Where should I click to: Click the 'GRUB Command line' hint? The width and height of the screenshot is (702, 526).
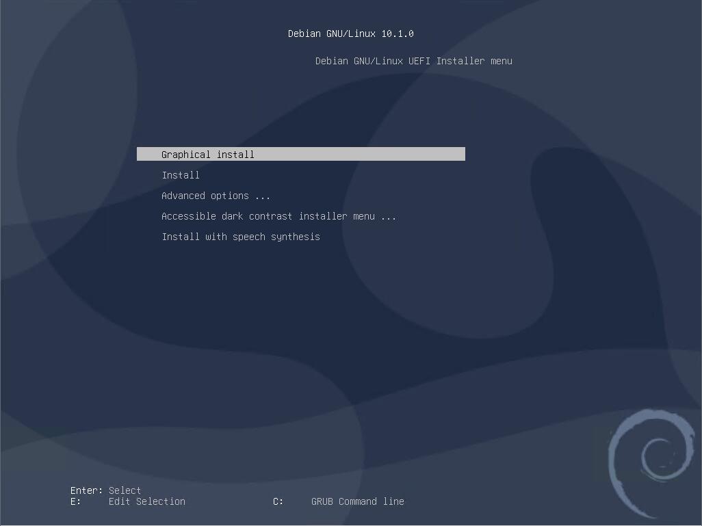357,501
